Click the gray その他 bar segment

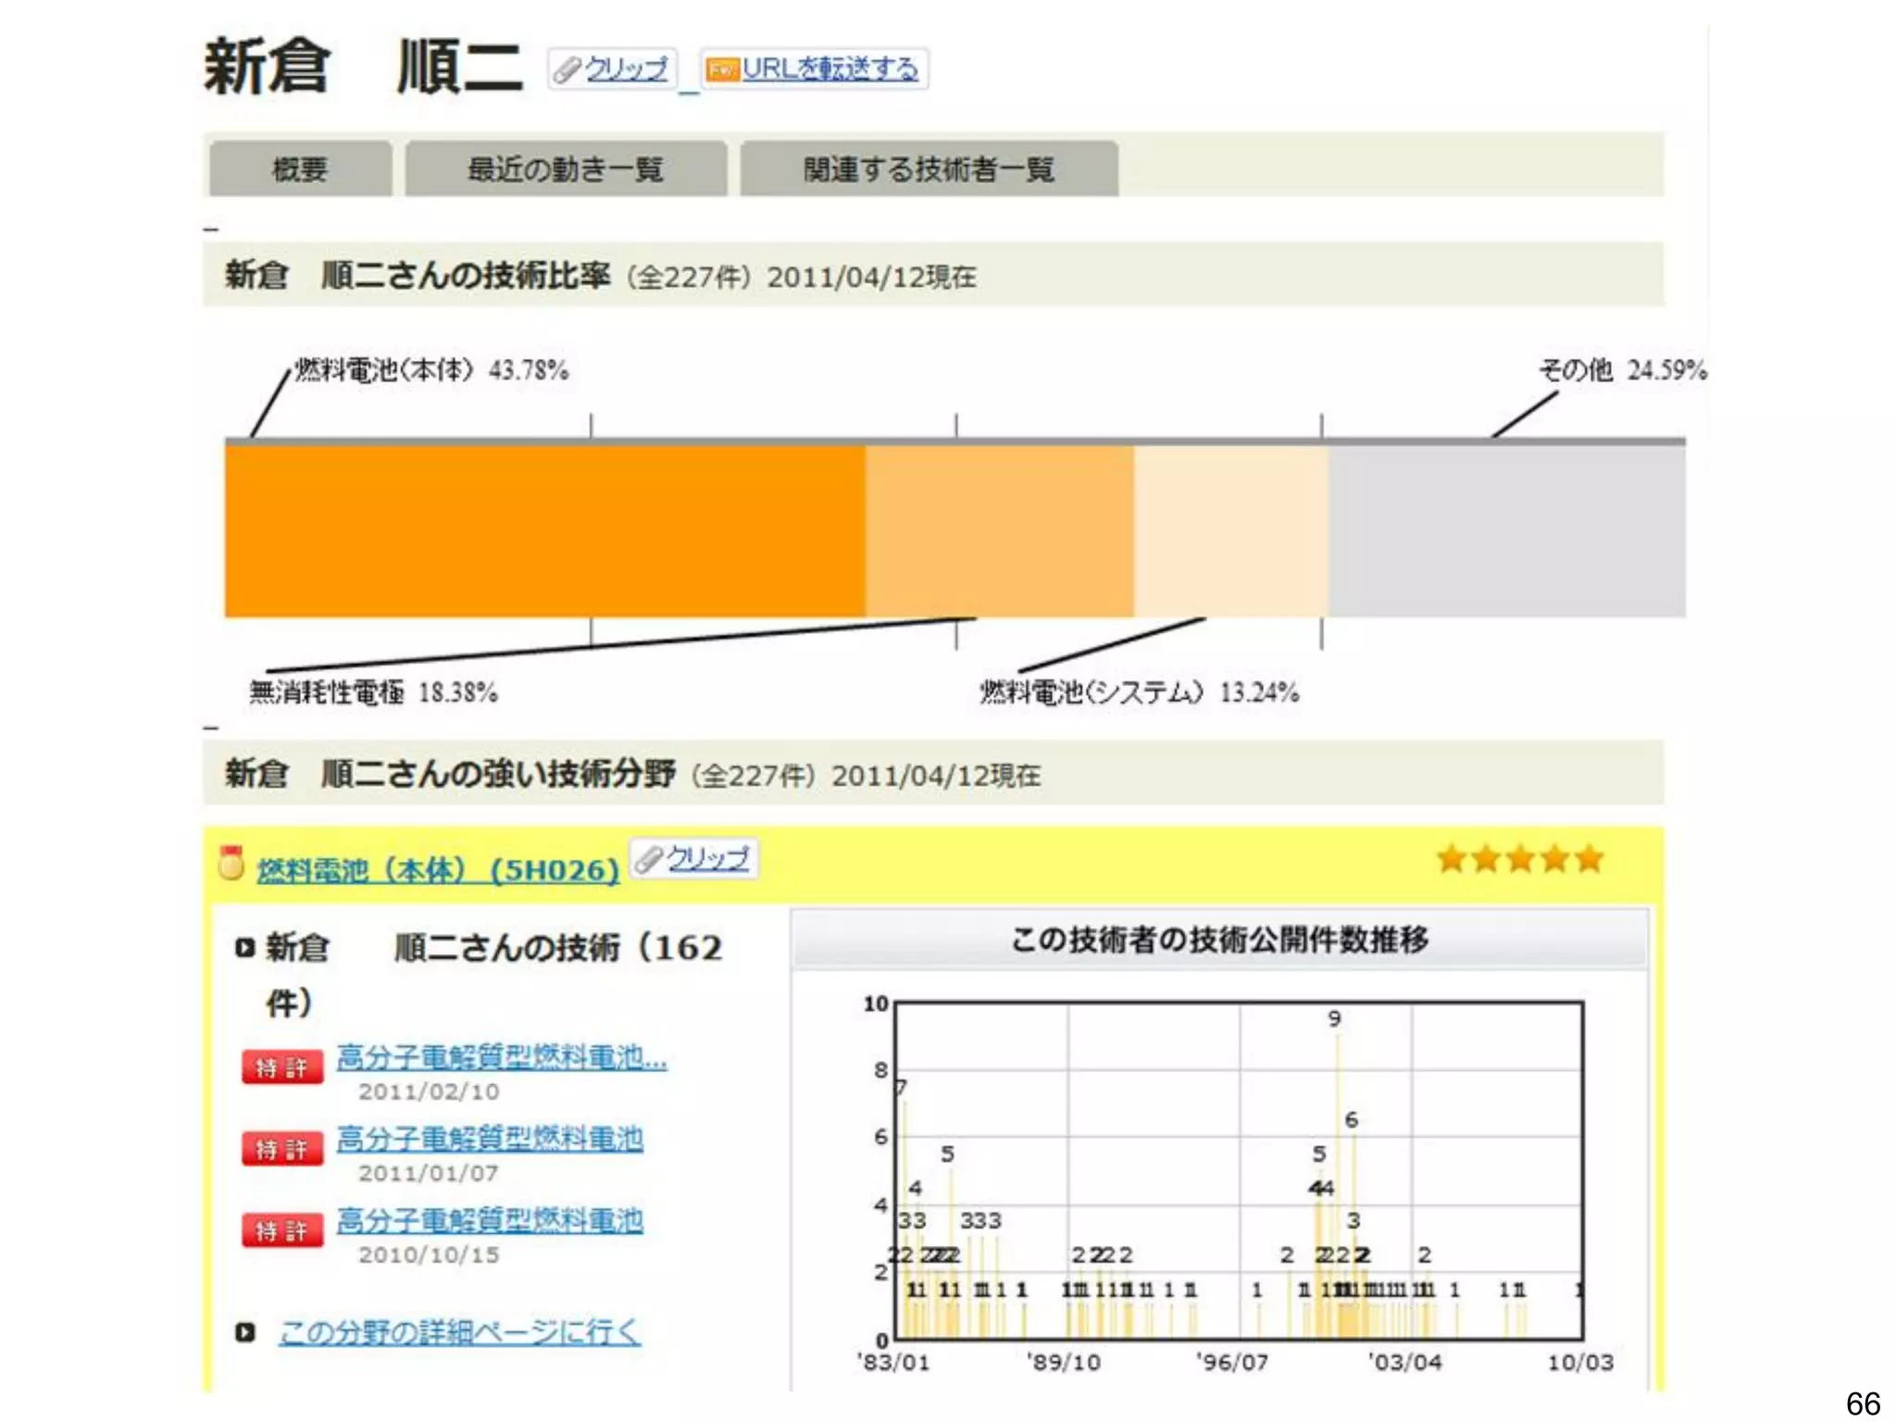[1505, 531]
